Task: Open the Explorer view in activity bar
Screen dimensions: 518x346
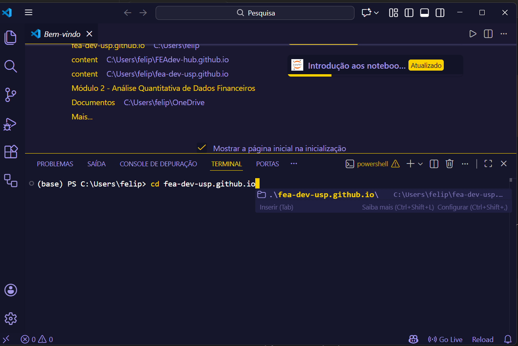Action: 11,38
